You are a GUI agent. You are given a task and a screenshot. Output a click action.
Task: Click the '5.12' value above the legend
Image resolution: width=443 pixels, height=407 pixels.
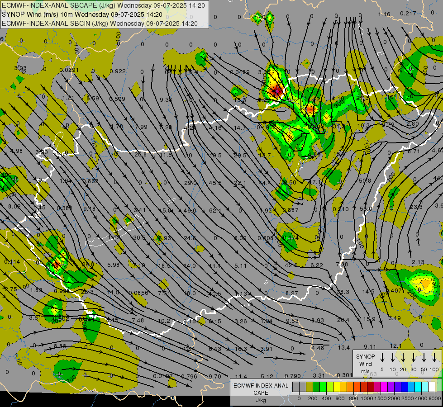pos(267,376)
